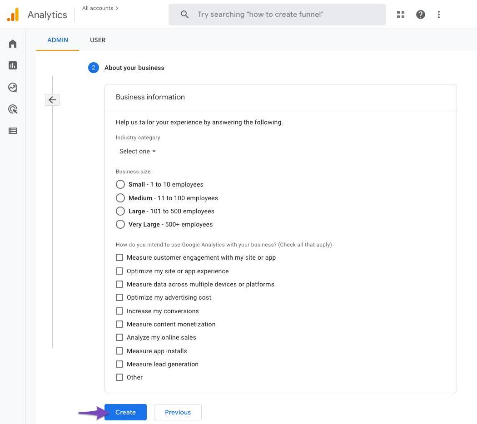This screenshot has height=424, width=477.
Task: Enable Measure lead generation checkbox
Action: click(x=119, y=364)
